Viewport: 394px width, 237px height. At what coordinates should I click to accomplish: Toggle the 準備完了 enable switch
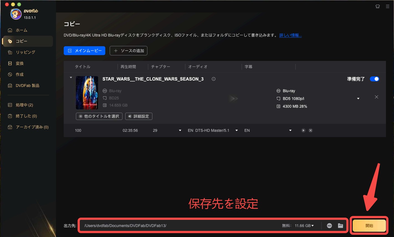pyautogui.click(x=375, y=79)
